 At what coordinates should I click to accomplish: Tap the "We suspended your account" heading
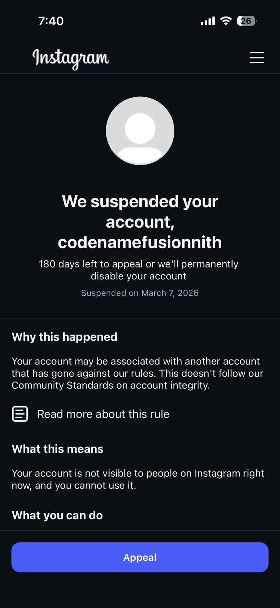click(140, 211)
